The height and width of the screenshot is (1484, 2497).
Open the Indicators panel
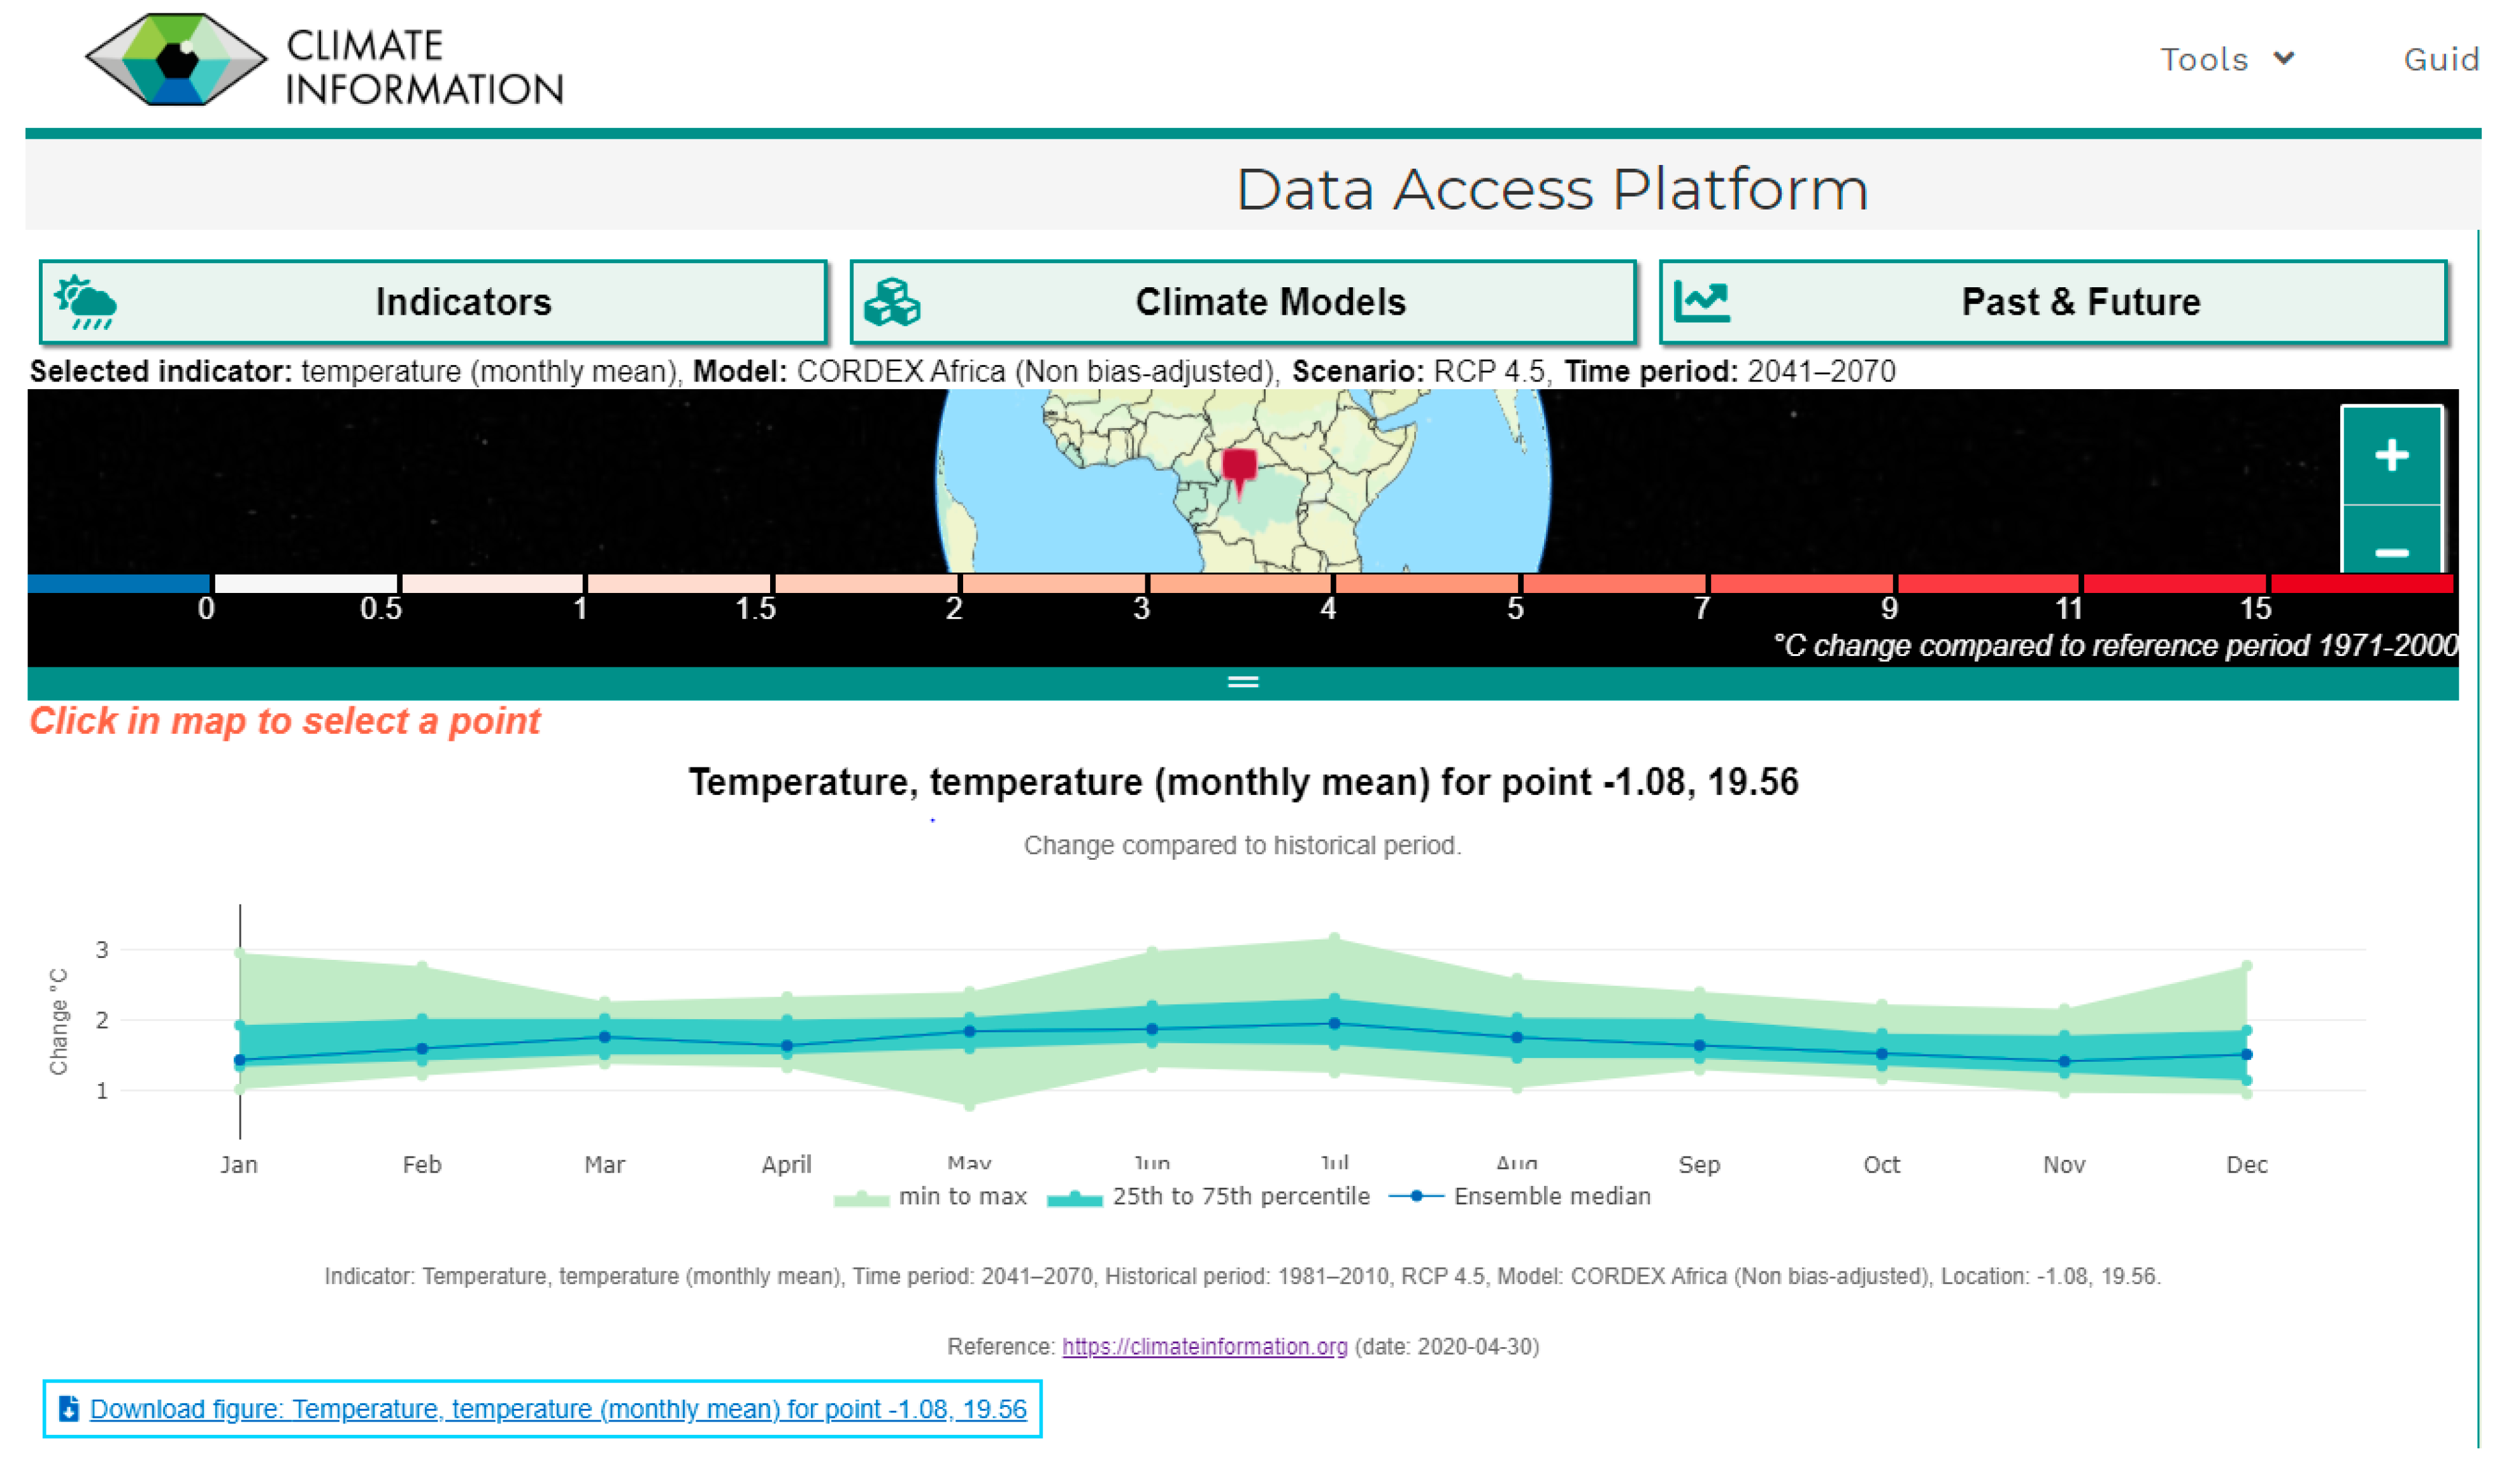click(x=462, y=303)
